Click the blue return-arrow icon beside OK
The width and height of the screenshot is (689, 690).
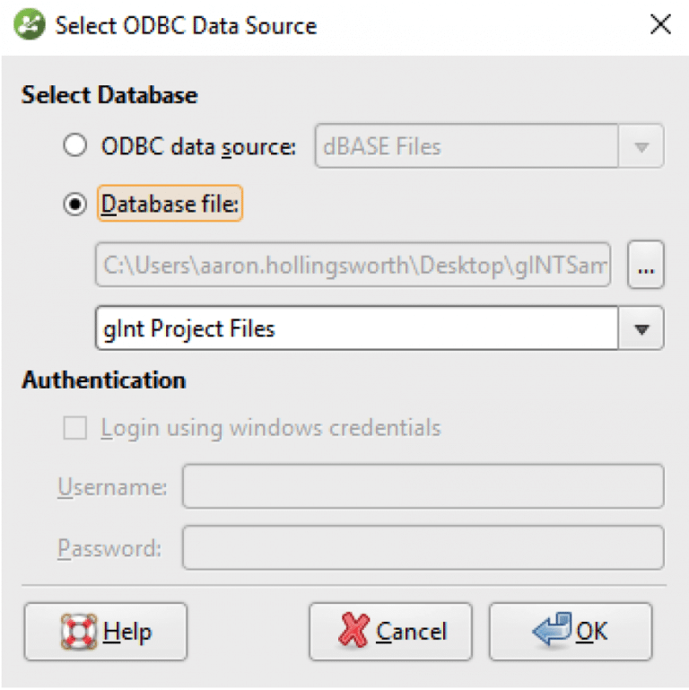coord(552,628)
